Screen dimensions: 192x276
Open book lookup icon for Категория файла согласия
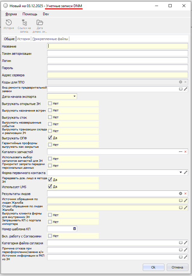click(181, 243)
